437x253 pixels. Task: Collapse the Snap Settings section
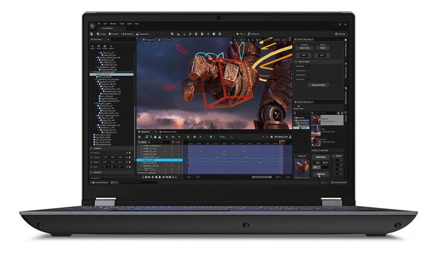(296, 62)
